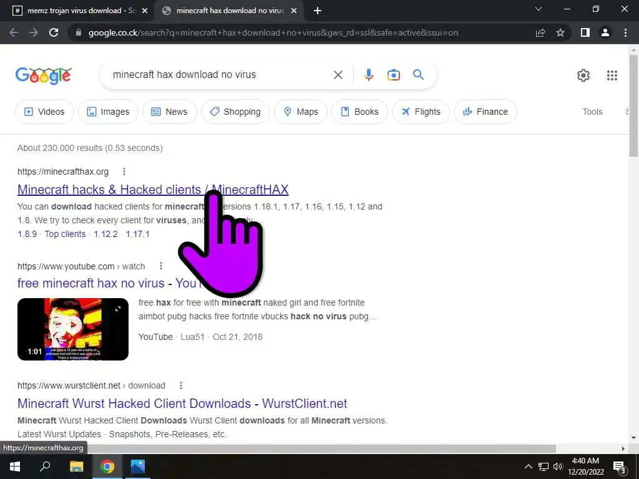Open the taskbar clock and date
The height and width of the screenshot is (479, 639).
click(x=585, y=467)
